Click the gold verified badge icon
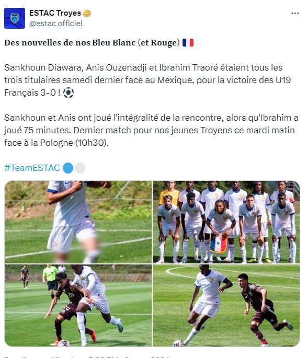This screenshot has height=358, width=307. pyautogui.click(x=87, y=13)
